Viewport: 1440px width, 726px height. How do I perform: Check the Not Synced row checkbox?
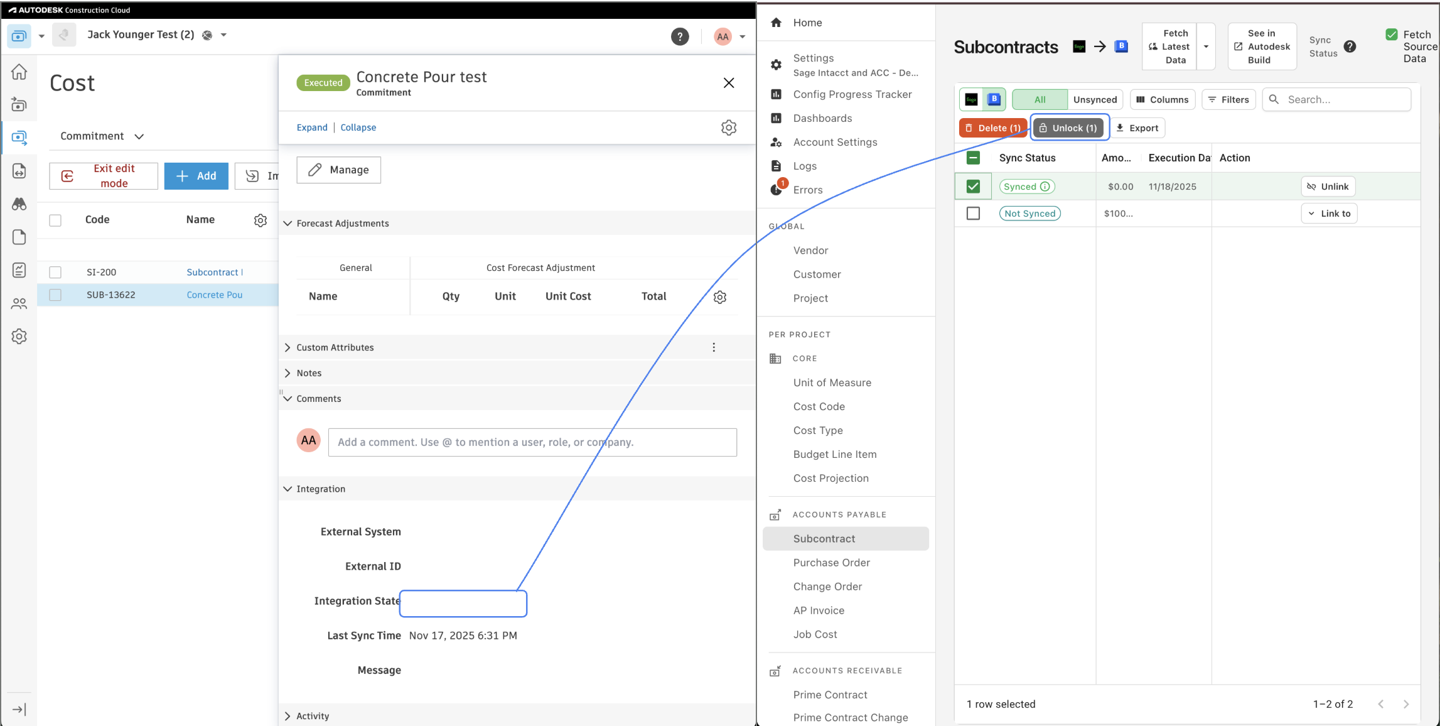(x=973, y=214)
